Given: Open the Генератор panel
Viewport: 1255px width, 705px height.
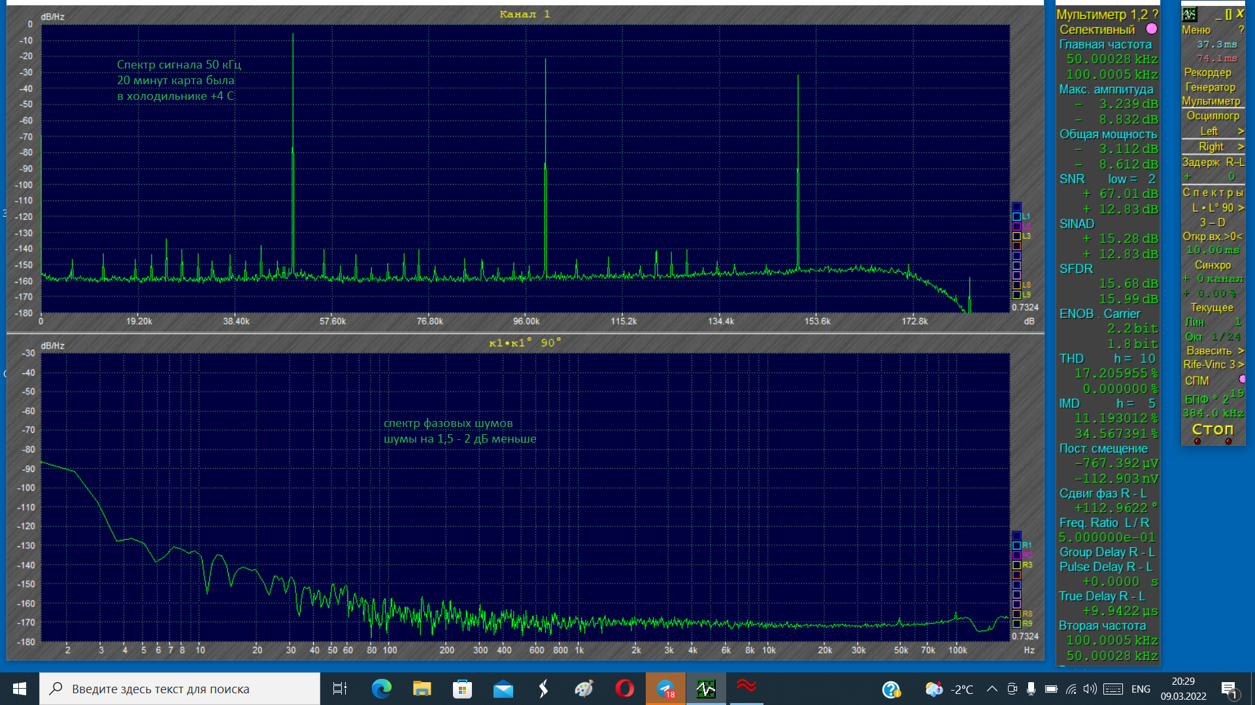Looking at the screenshot, I should click(1210, 87).
